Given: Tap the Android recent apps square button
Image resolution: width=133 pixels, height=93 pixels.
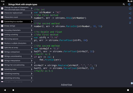Looking at the screenshot, I should point(128,90).
